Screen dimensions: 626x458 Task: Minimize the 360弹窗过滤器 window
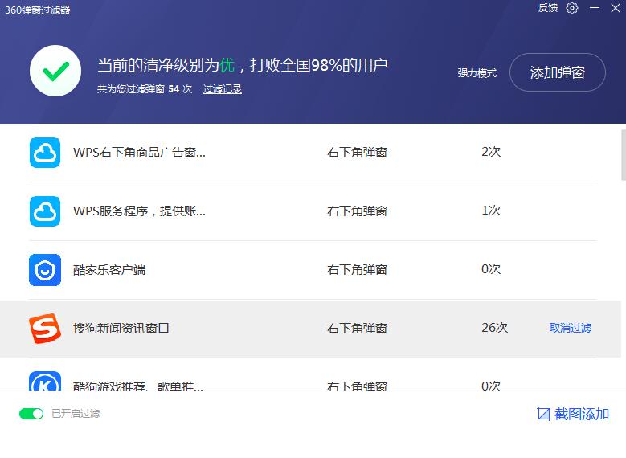(x=595, y=8)
